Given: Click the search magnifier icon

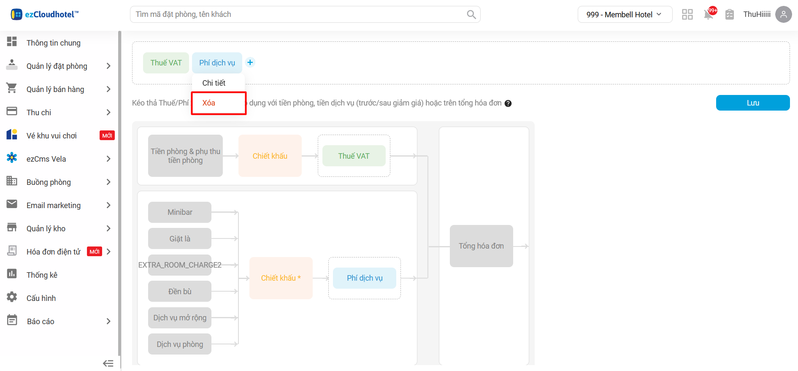Looking at the screenshot, I should [x=471, y=15].
